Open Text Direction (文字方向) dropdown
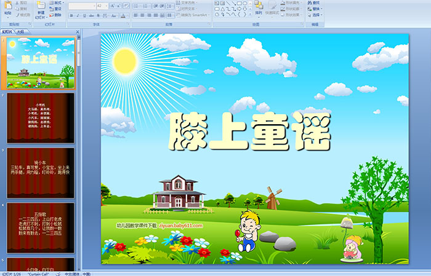Viewport: 431px width, 276px height. (x=187, y=2)
